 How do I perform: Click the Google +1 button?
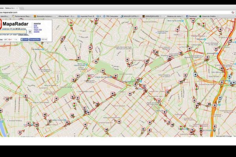9,39
